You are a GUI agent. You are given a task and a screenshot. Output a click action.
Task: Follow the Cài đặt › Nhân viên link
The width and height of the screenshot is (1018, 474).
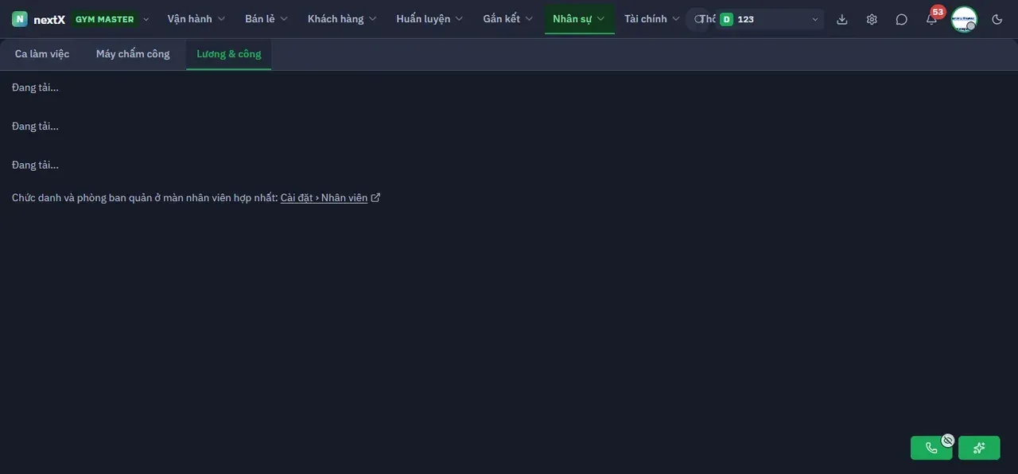click(324, 198)
